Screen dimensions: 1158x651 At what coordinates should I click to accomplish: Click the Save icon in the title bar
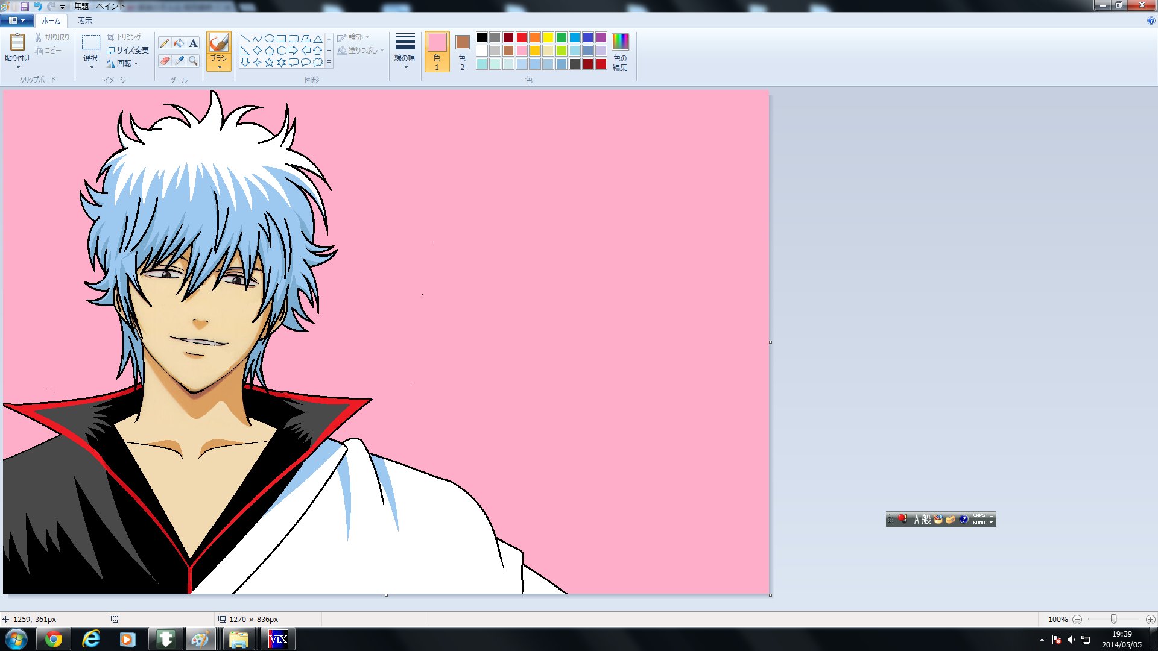25,6
